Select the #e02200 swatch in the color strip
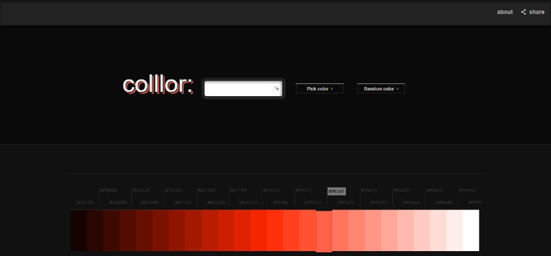Screen dimensions: 551x256 click(242, 230)
